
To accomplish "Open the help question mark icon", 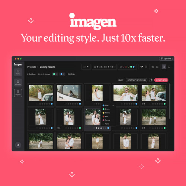I will click(x=146, y=67).
